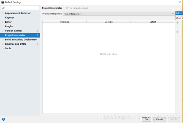
Task: Click the minus icon to uninstall package
Action: tap(177, 27)
